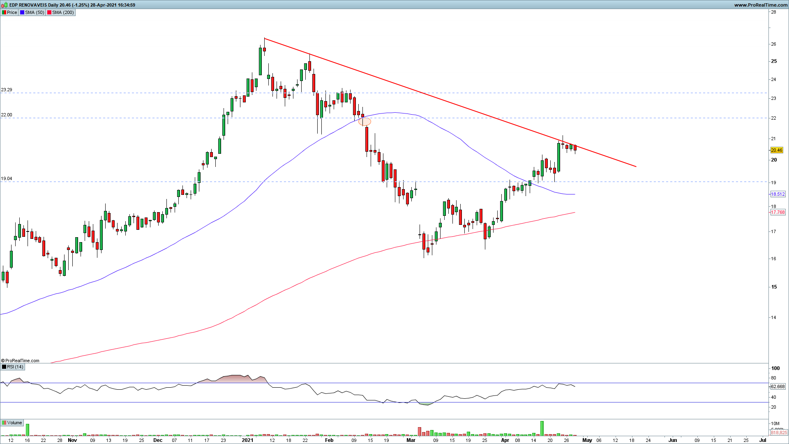Click the 19.04 horizontal level label
This screenshot has height=444, width=789.
[x=7, y=179]
